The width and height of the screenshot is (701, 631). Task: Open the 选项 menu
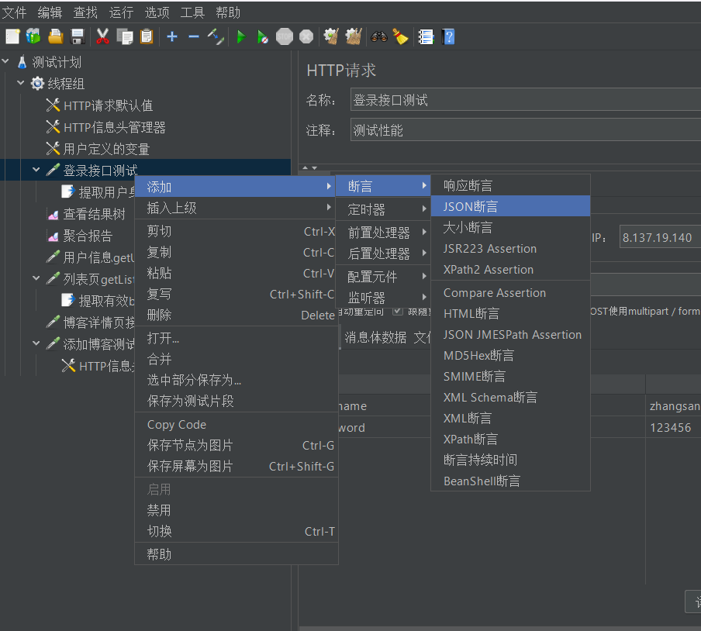point(157,12)
